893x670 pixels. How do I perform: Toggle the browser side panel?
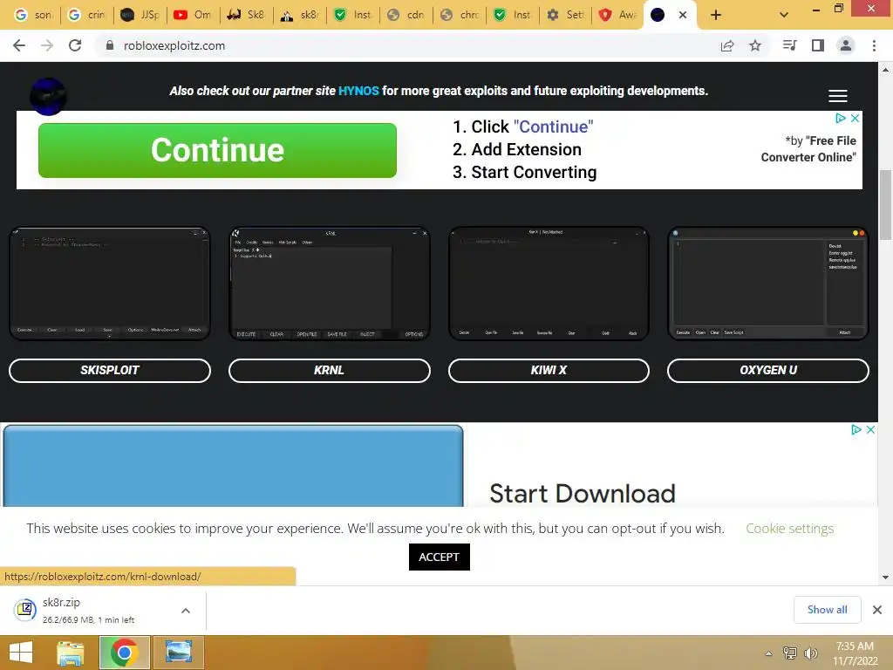(818, 45)
